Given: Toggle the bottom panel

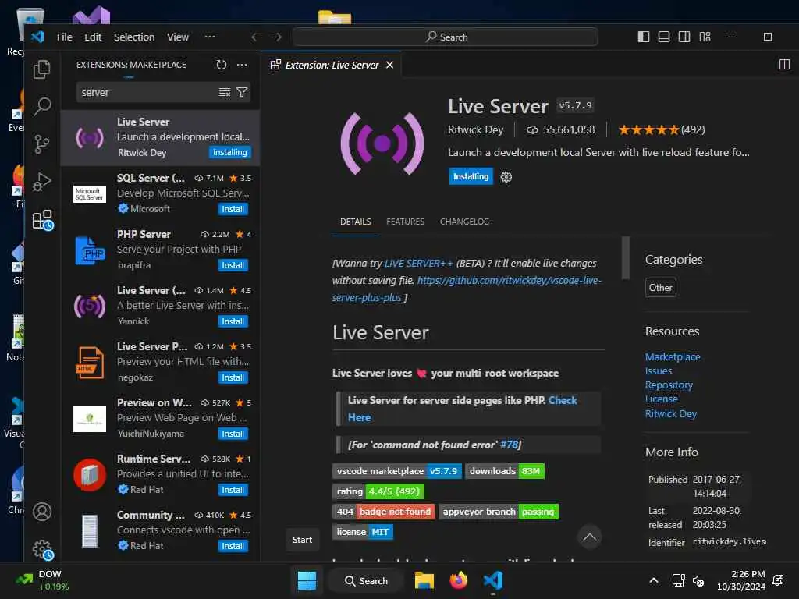Looking at the screenshot, I should click(x=664, y=37).
